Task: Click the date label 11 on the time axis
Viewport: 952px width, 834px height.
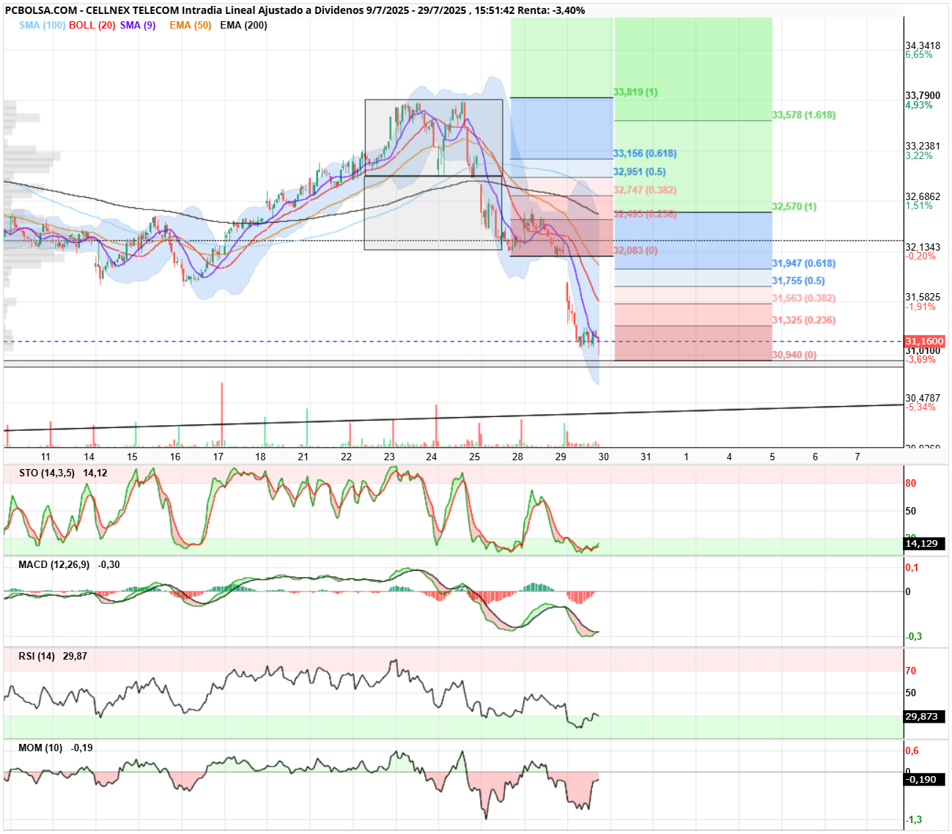Action: pos(46,457)
